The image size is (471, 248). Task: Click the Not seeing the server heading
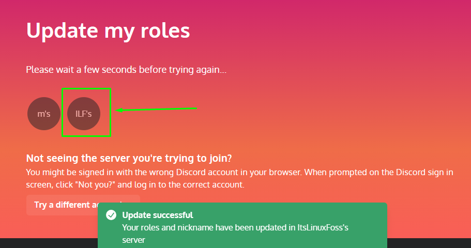[129, 158]
